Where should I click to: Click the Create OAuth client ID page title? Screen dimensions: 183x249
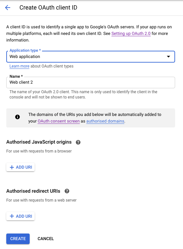coord(48,8)
